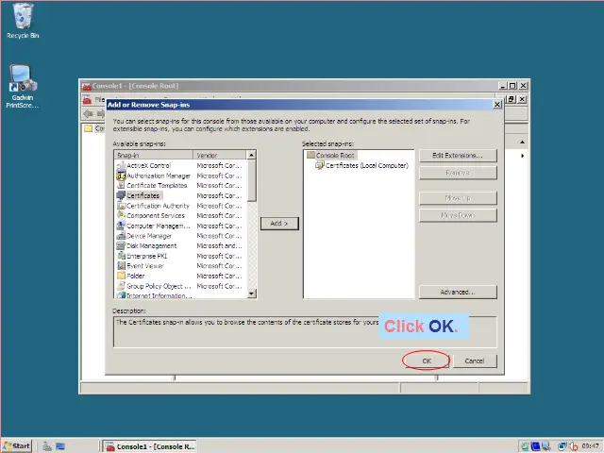Sort list by the Snap-in column header
This screenshot has width=604, height=453.
[x=153, y=155]
